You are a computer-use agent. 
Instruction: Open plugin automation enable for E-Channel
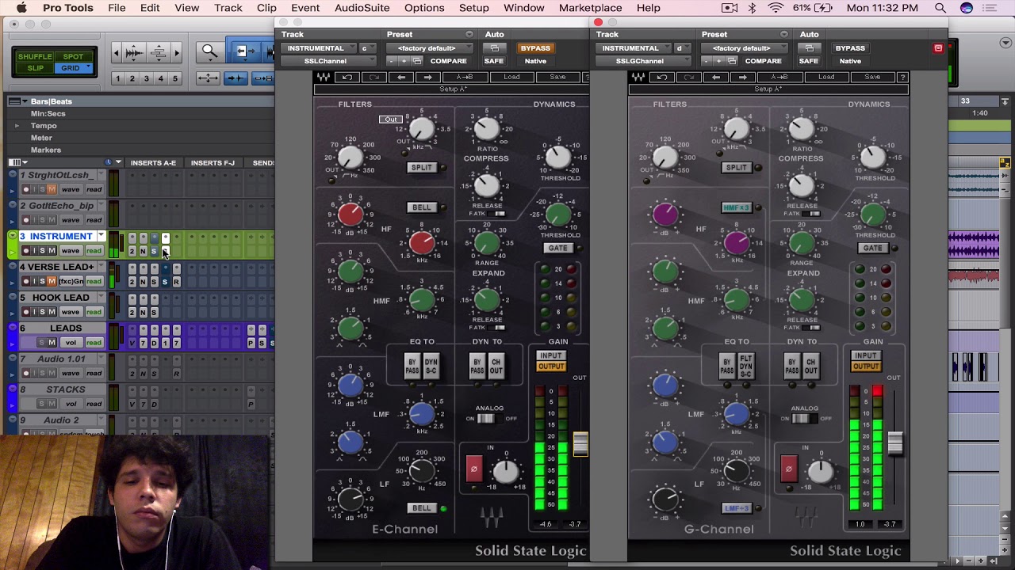click(x=495, y=48)
